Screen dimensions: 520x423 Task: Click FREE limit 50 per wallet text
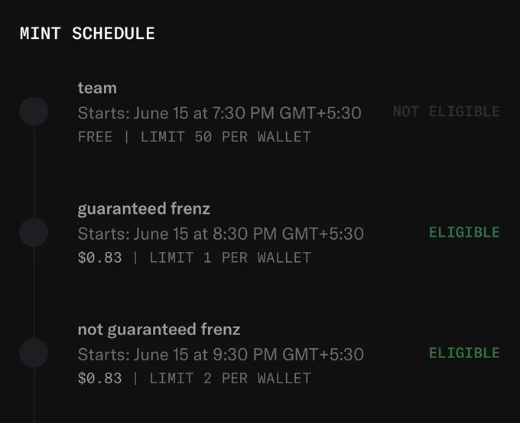pyautogui.click(x=194, y=137)
